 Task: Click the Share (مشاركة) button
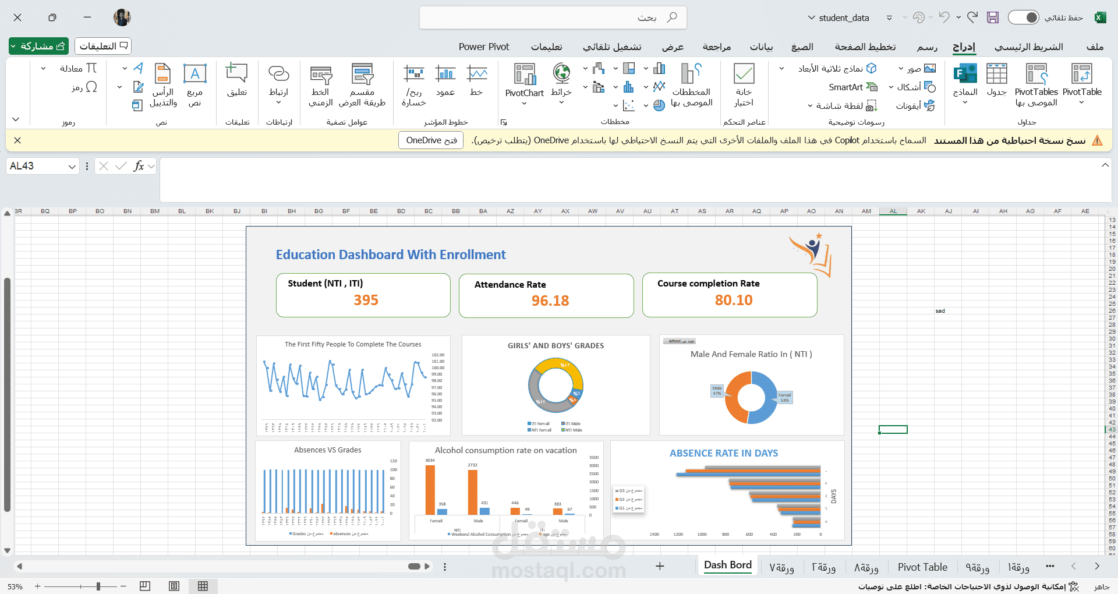[x=38, y=46]
